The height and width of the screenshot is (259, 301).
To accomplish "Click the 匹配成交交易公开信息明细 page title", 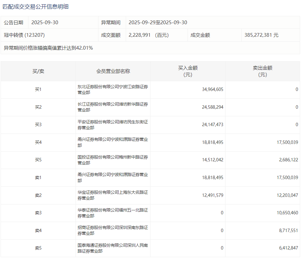I will [35, 6].
